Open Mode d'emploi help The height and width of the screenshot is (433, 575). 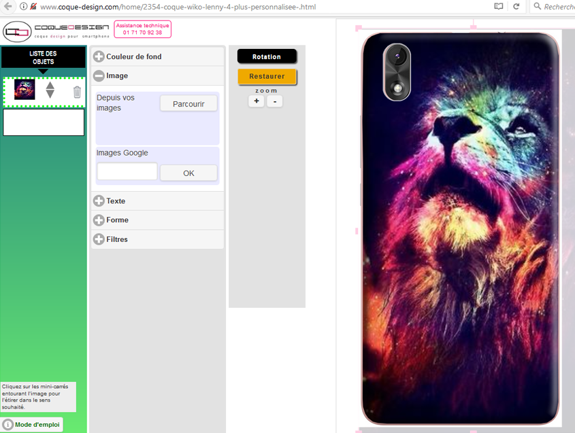31,425
